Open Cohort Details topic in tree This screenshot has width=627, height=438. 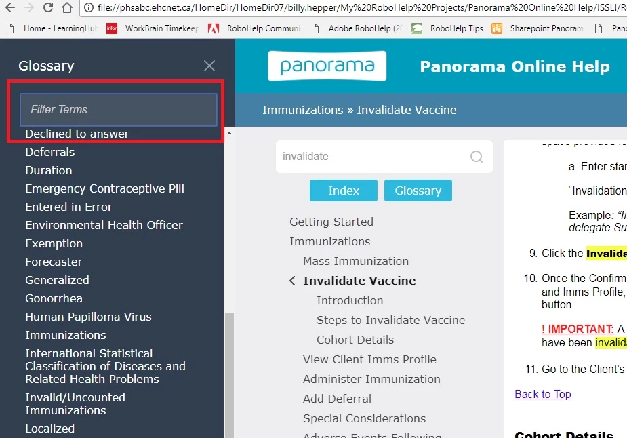(355, 340)
